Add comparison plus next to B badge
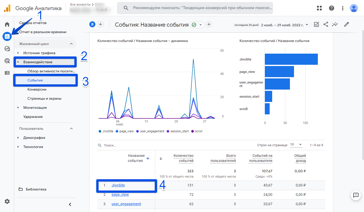Screen dimensions: 364x212 pos(100,24)
